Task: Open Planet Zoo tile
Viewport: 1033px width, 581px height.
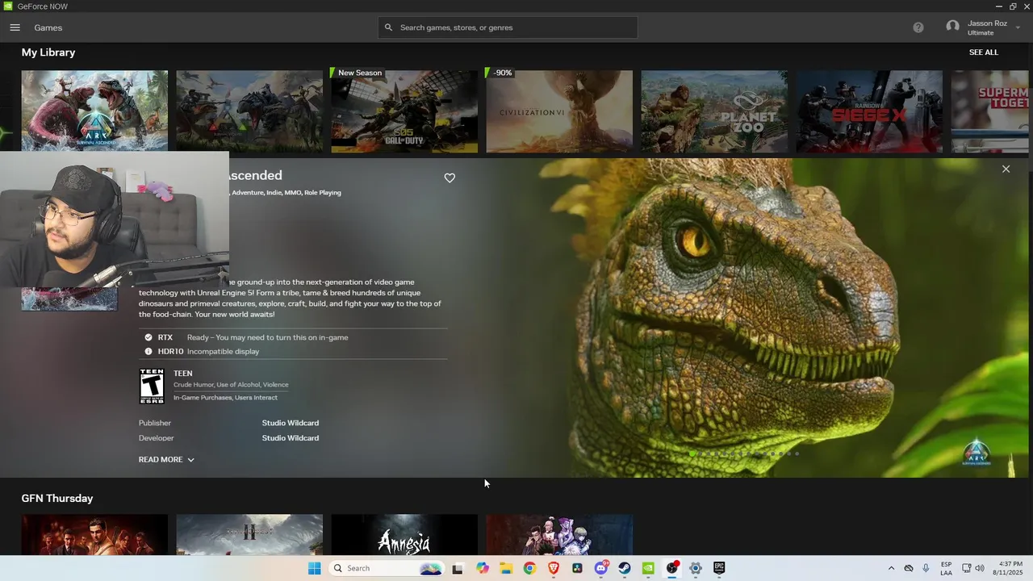Action: 714,111
